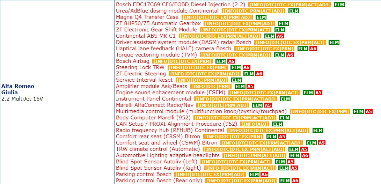Click capability tags on Radio frequency hub row

tap(268, 131)
